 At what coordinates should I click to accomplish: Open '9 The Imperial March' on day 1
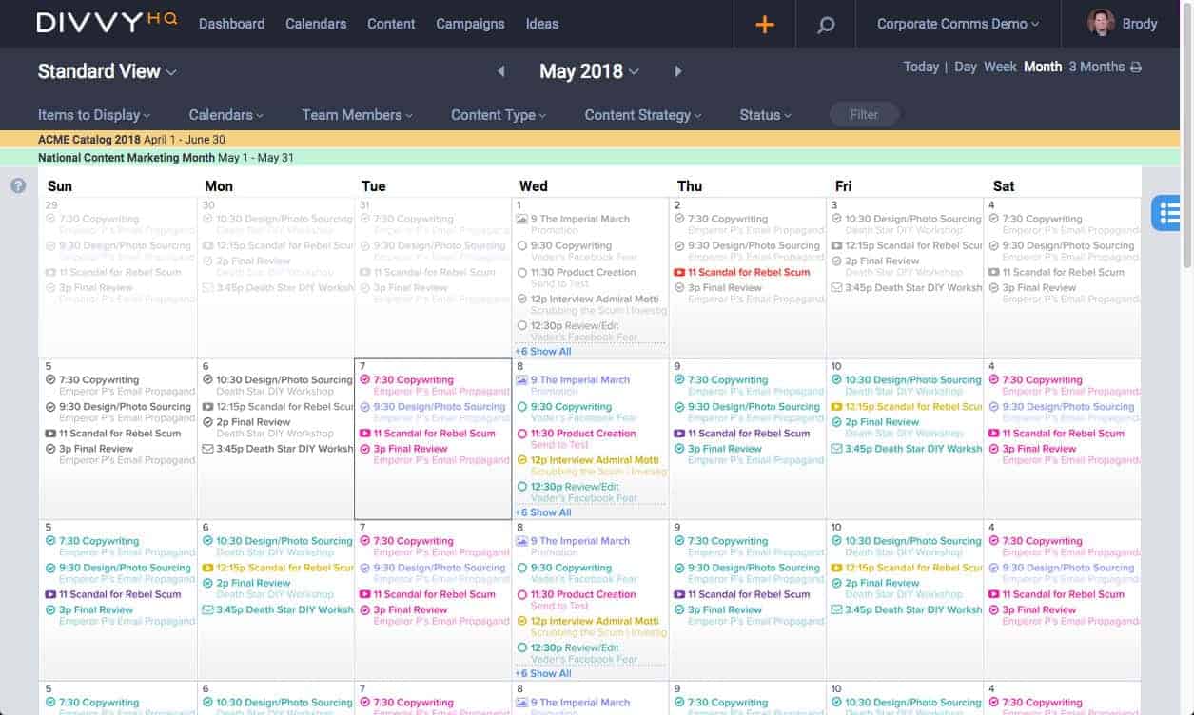[x=580, y=219]
